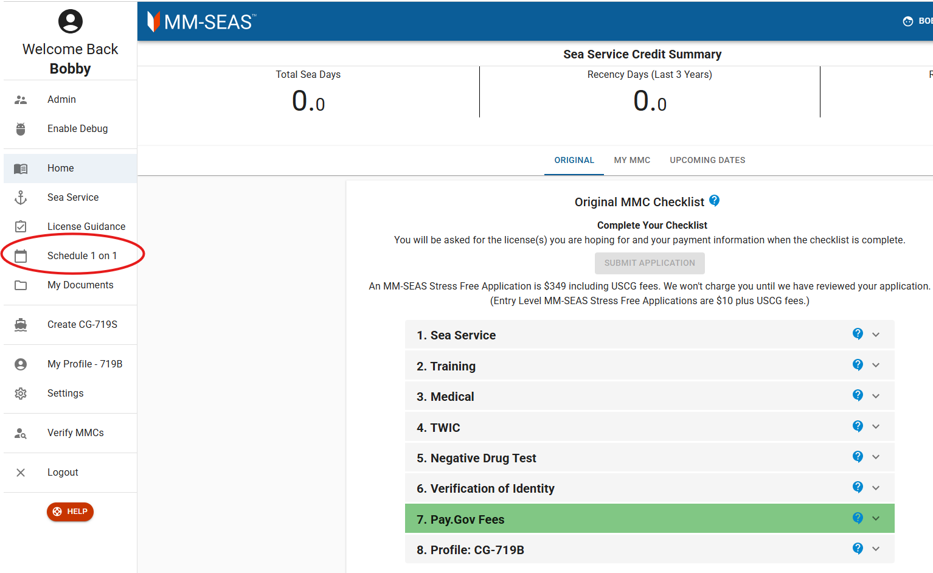Click the face icon at top right of the header
933x573 pixels.
908,21
